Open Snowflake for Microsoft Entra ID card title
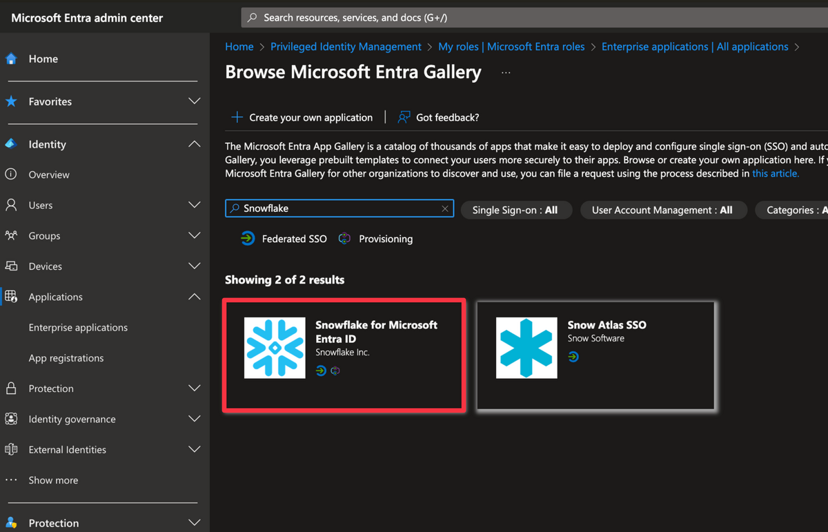The image size is (828, 532). [376, 331]
